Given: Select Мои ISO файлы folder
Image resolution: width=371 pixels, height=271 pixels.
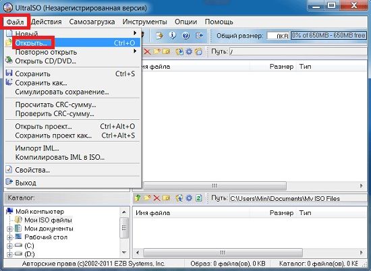Looking at the screenshot, I should pos(48,220).
